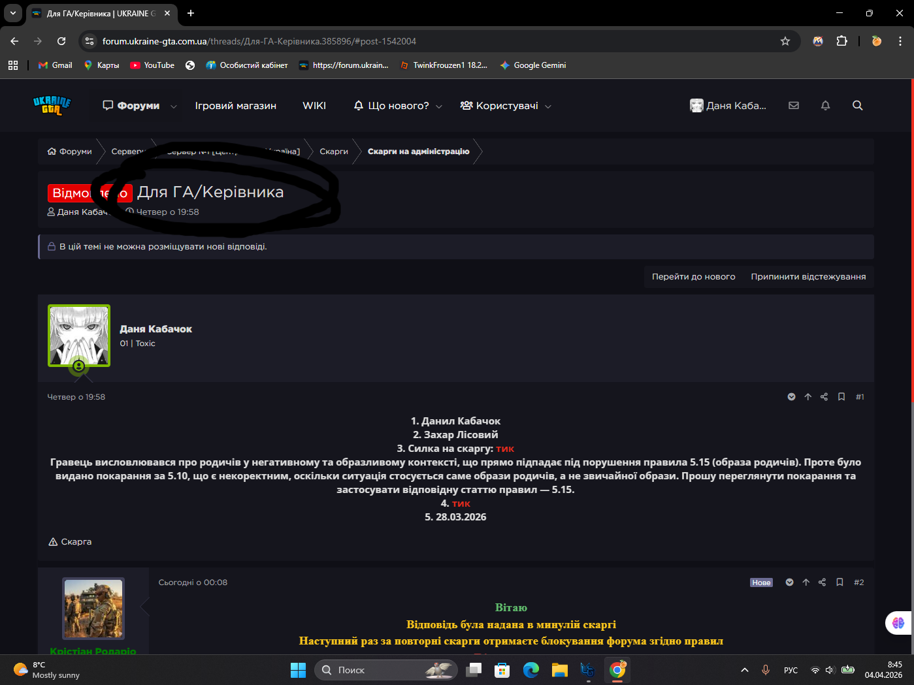Image resolution: width=914 pixels, height=685 pixels.
Task: Follow the тик link after Силка на скаргу
Action: (505, 449)
